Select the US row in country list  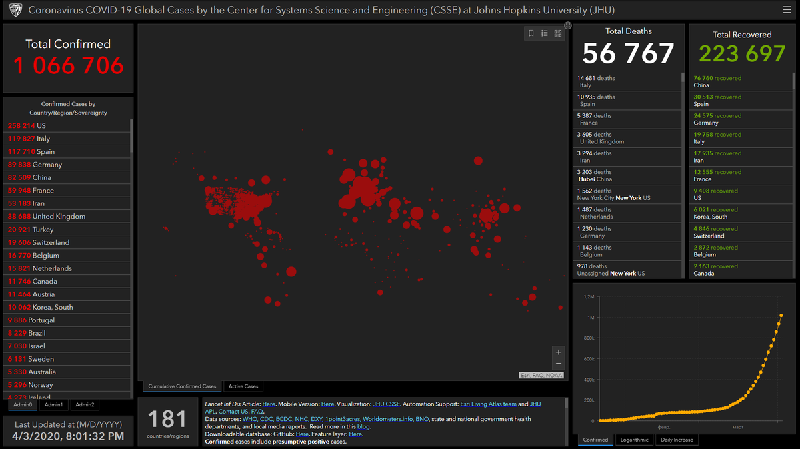tap(67, 125)
